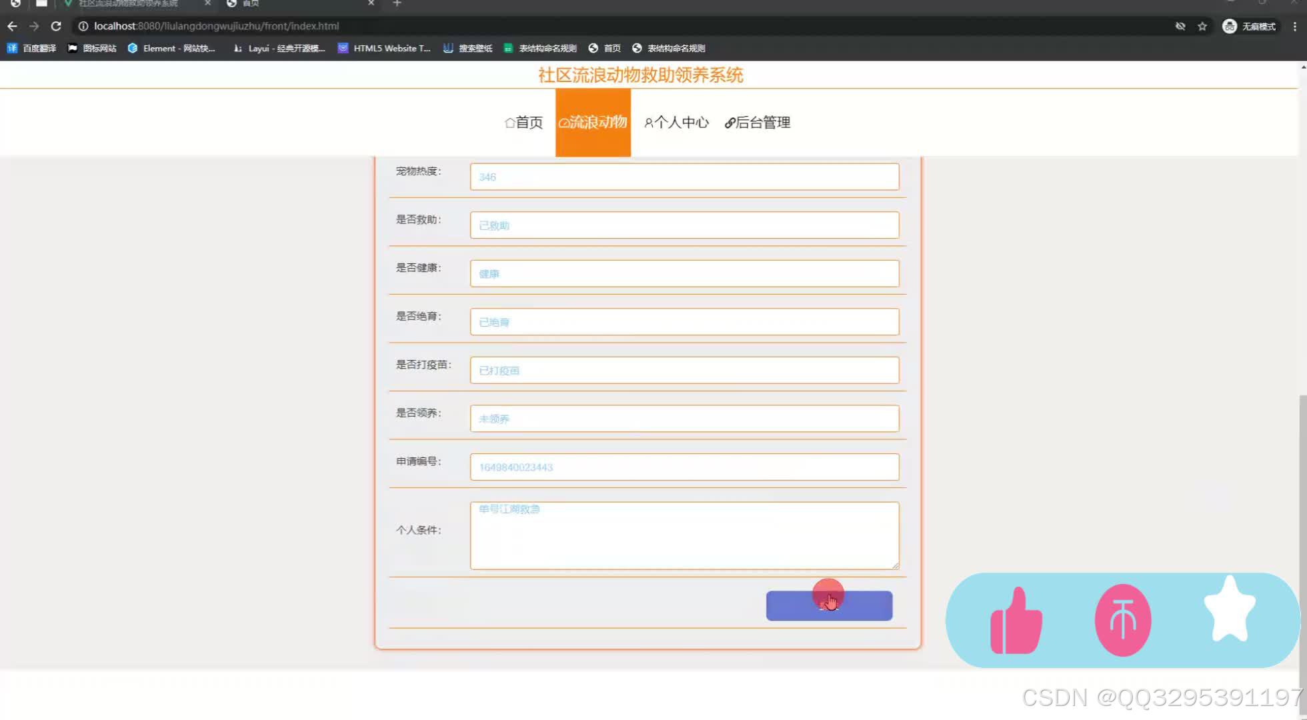Bookmark this page with the star icon
Viewport: 1307px width, 720px height.
pos(1202,26)
